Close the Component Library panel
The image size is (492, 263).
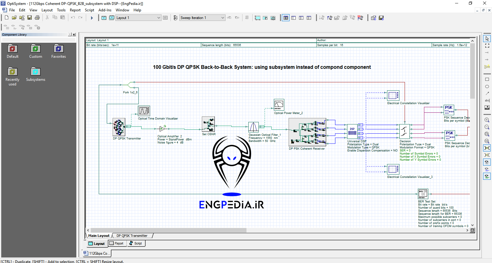pos(74,34)
